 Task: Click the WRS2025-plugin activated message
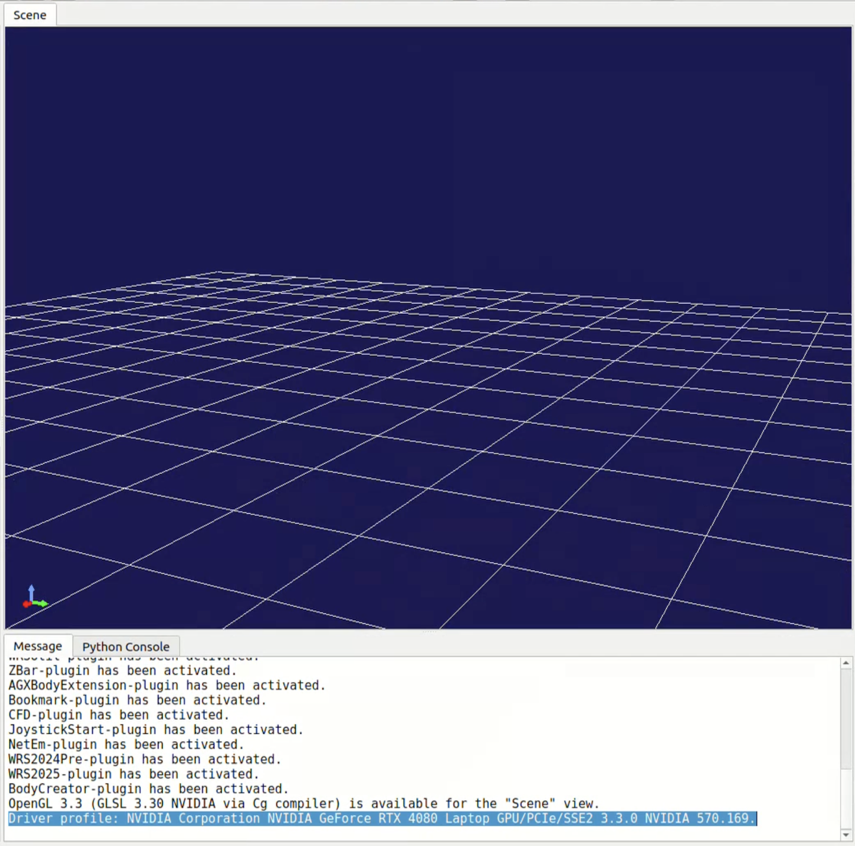coord(133,774)
